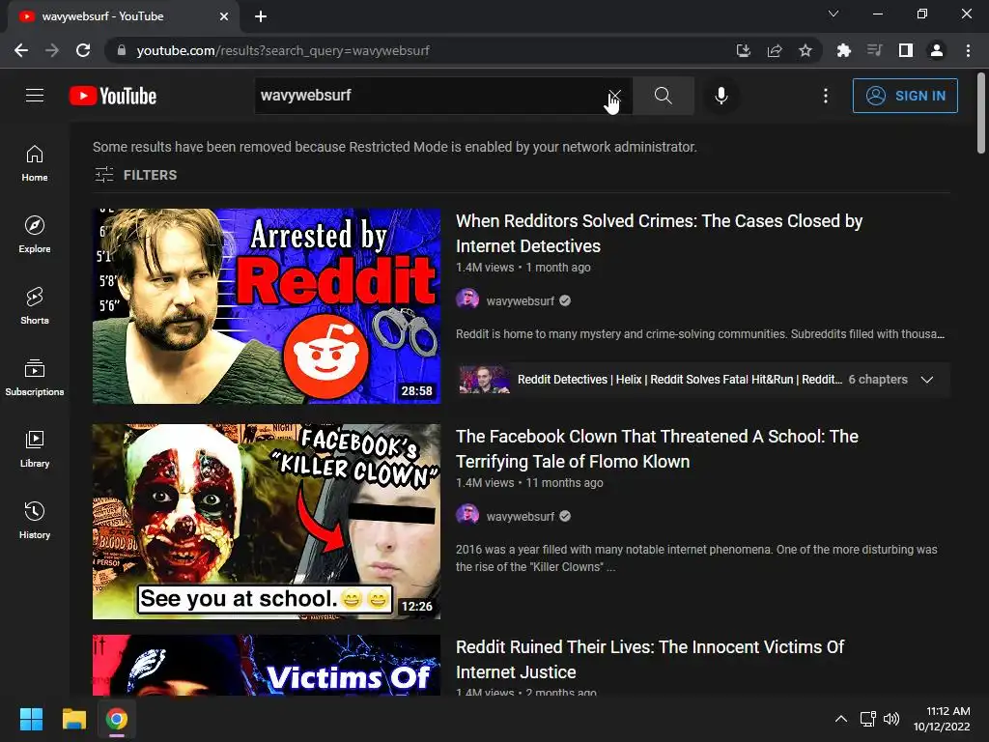
Task: Clear the search box with the X
Action: pyautogui.click(x=615, y=96)
